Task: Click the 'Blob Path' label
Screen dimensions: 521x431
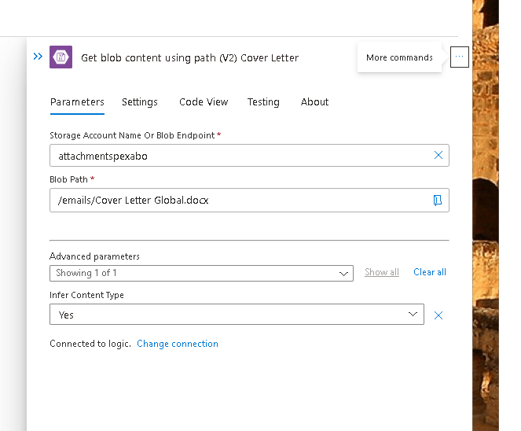Action: (68, 179)
